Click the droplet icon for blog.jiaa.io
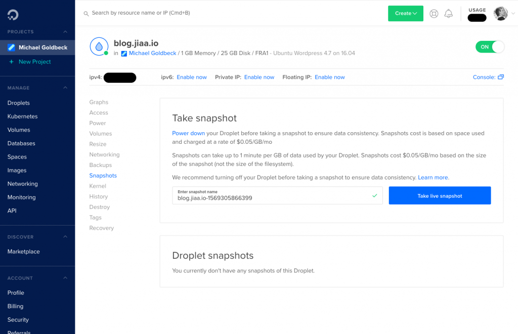Viewport: 518px width, 334px height. point(99,46)
